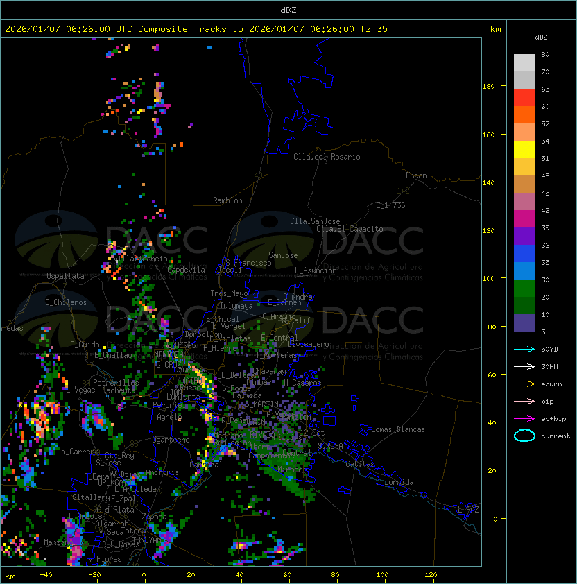Click the -40 horizontal axis tick label
Viewport: 577px width, 584px height.
click(46, 575)
